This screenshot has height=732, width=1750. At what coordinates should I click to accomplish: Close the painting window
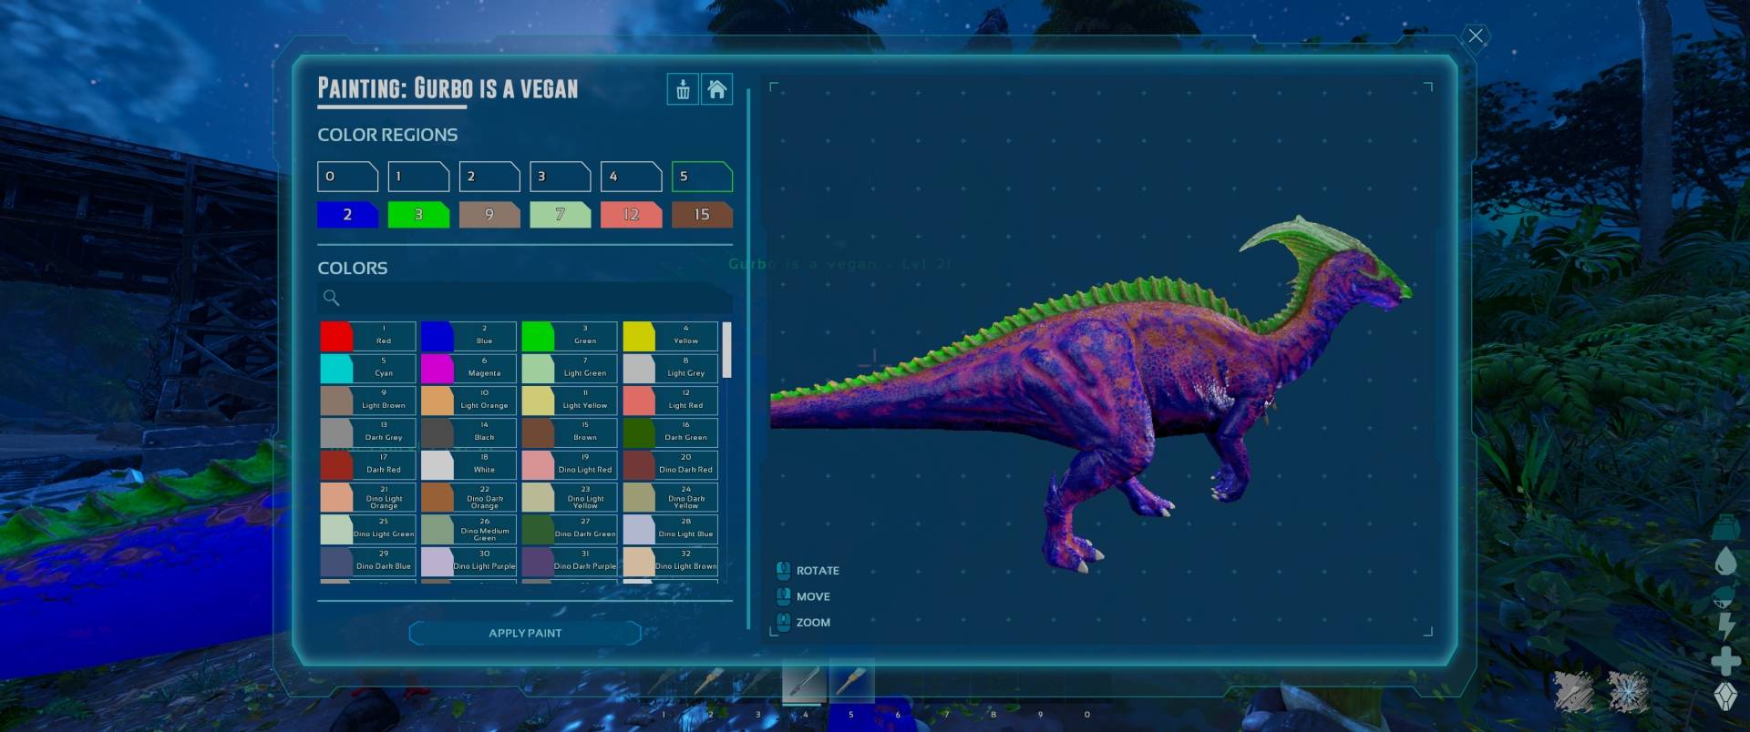click(x=1476, y=36)
